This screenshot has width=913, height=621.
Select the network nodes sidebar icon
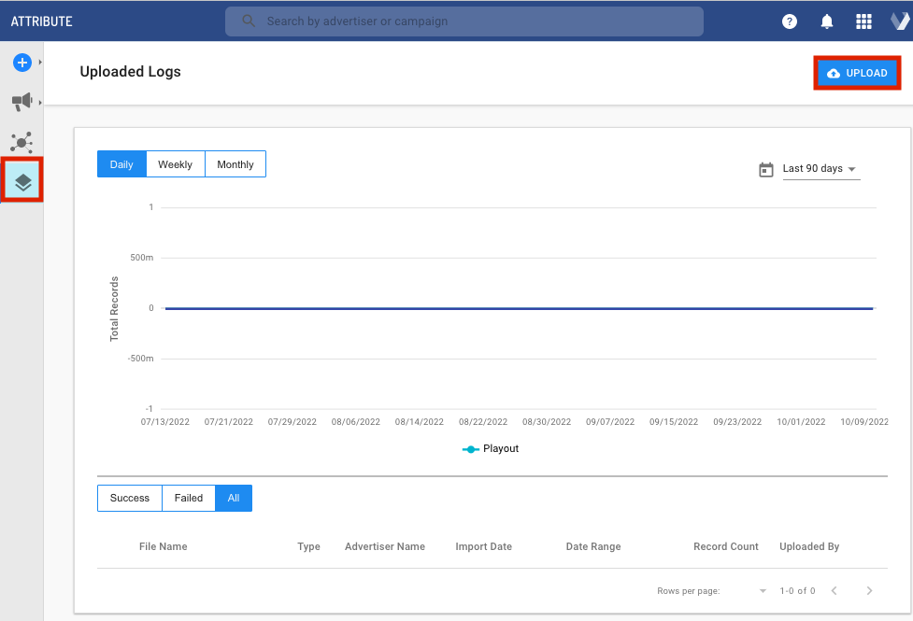click(x=21, y=142)
